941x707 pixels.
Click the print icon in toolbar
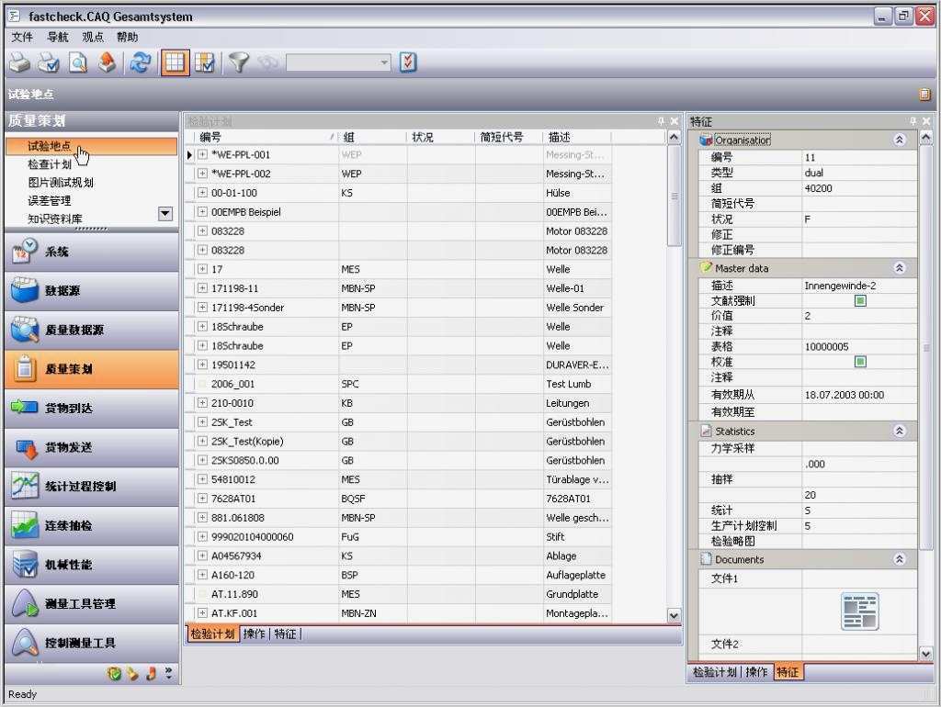pos(19,62)
